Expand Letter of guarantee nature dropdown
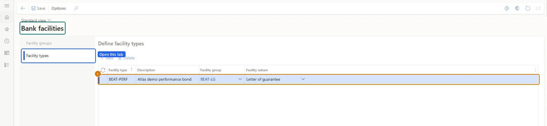This screenshot has width=547, height=126. 303,79
